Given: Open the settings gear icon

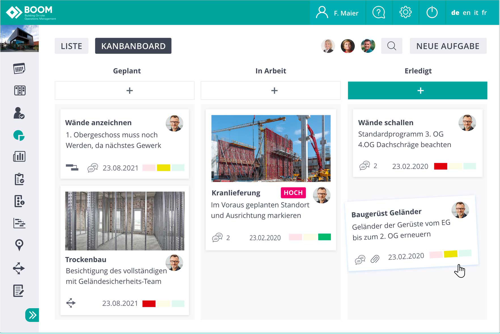Looking at the screenshot, I should [x=405, y=13].
